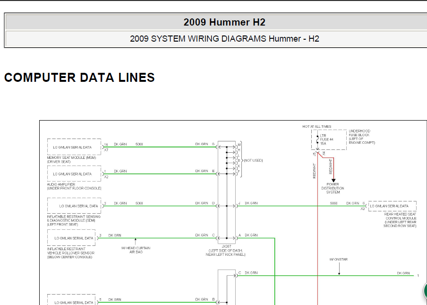Click connector label "X7"
The image size is (427, 305).
point(106,150)
